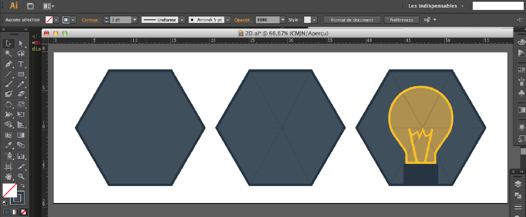
Task: Open the Symbols panel (club icon)
Action: [x=521, y=93]
